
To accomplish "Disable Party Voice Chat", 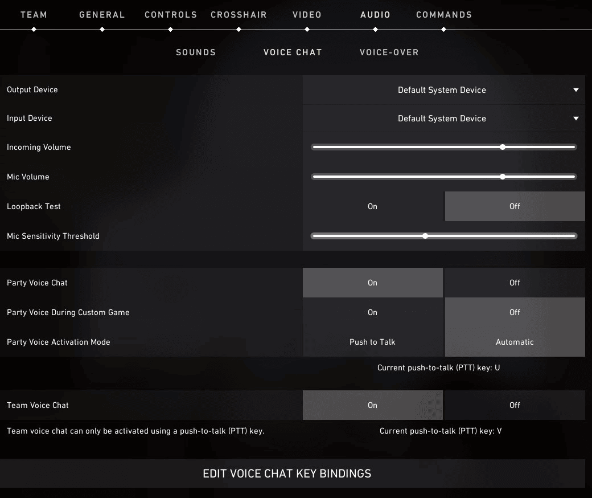I will [515, 283].
